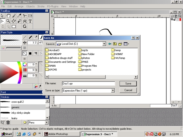Click the new layer icon in layers panel

tap(172, 16)
